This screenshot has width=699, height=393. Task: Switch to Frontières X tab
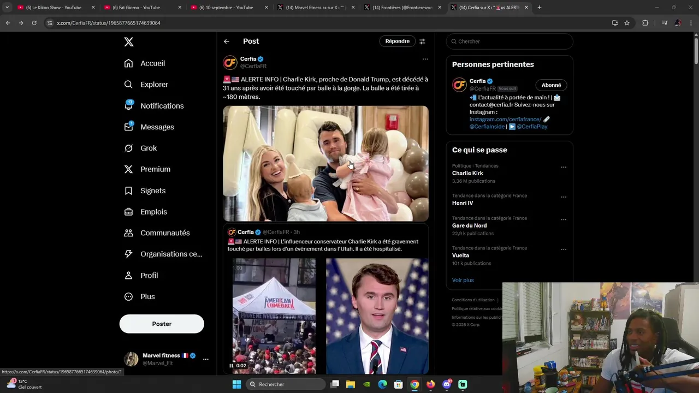tap(403, 8)
